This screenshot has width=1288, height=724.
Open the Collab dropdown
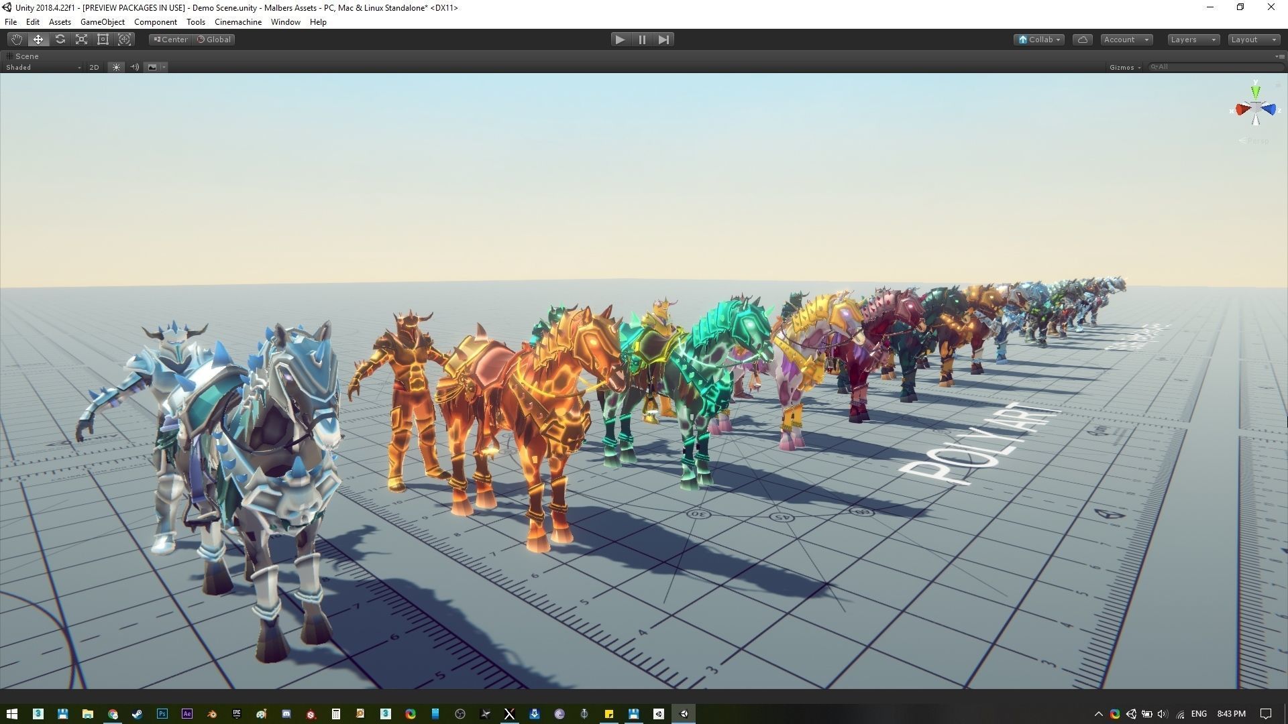point(1038,40)
